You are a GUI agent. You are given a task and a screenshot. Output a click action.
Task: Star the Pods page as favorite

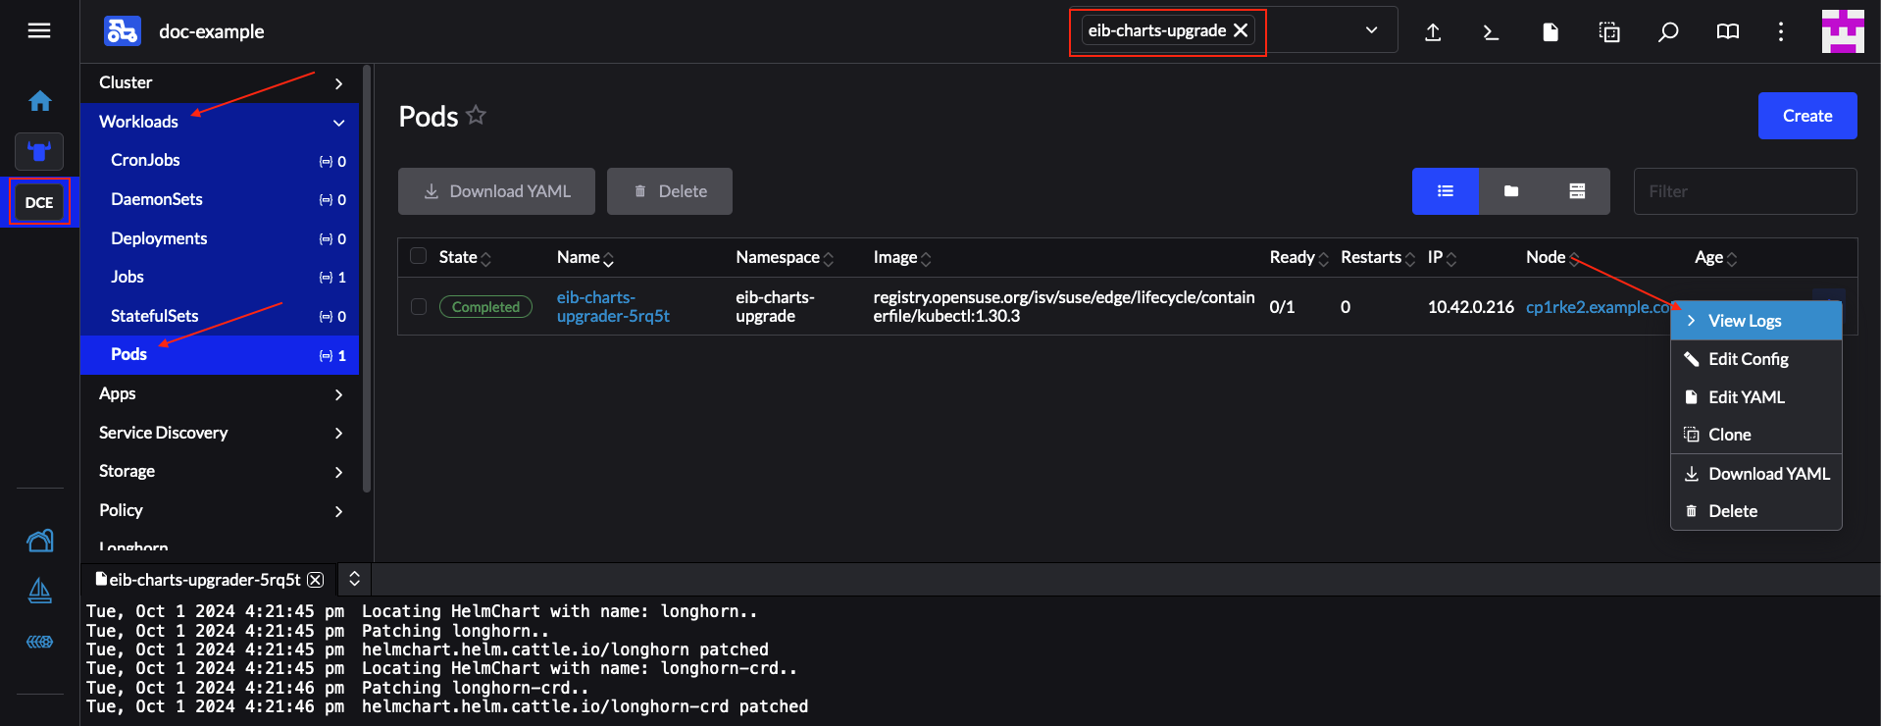coord(477,116)
